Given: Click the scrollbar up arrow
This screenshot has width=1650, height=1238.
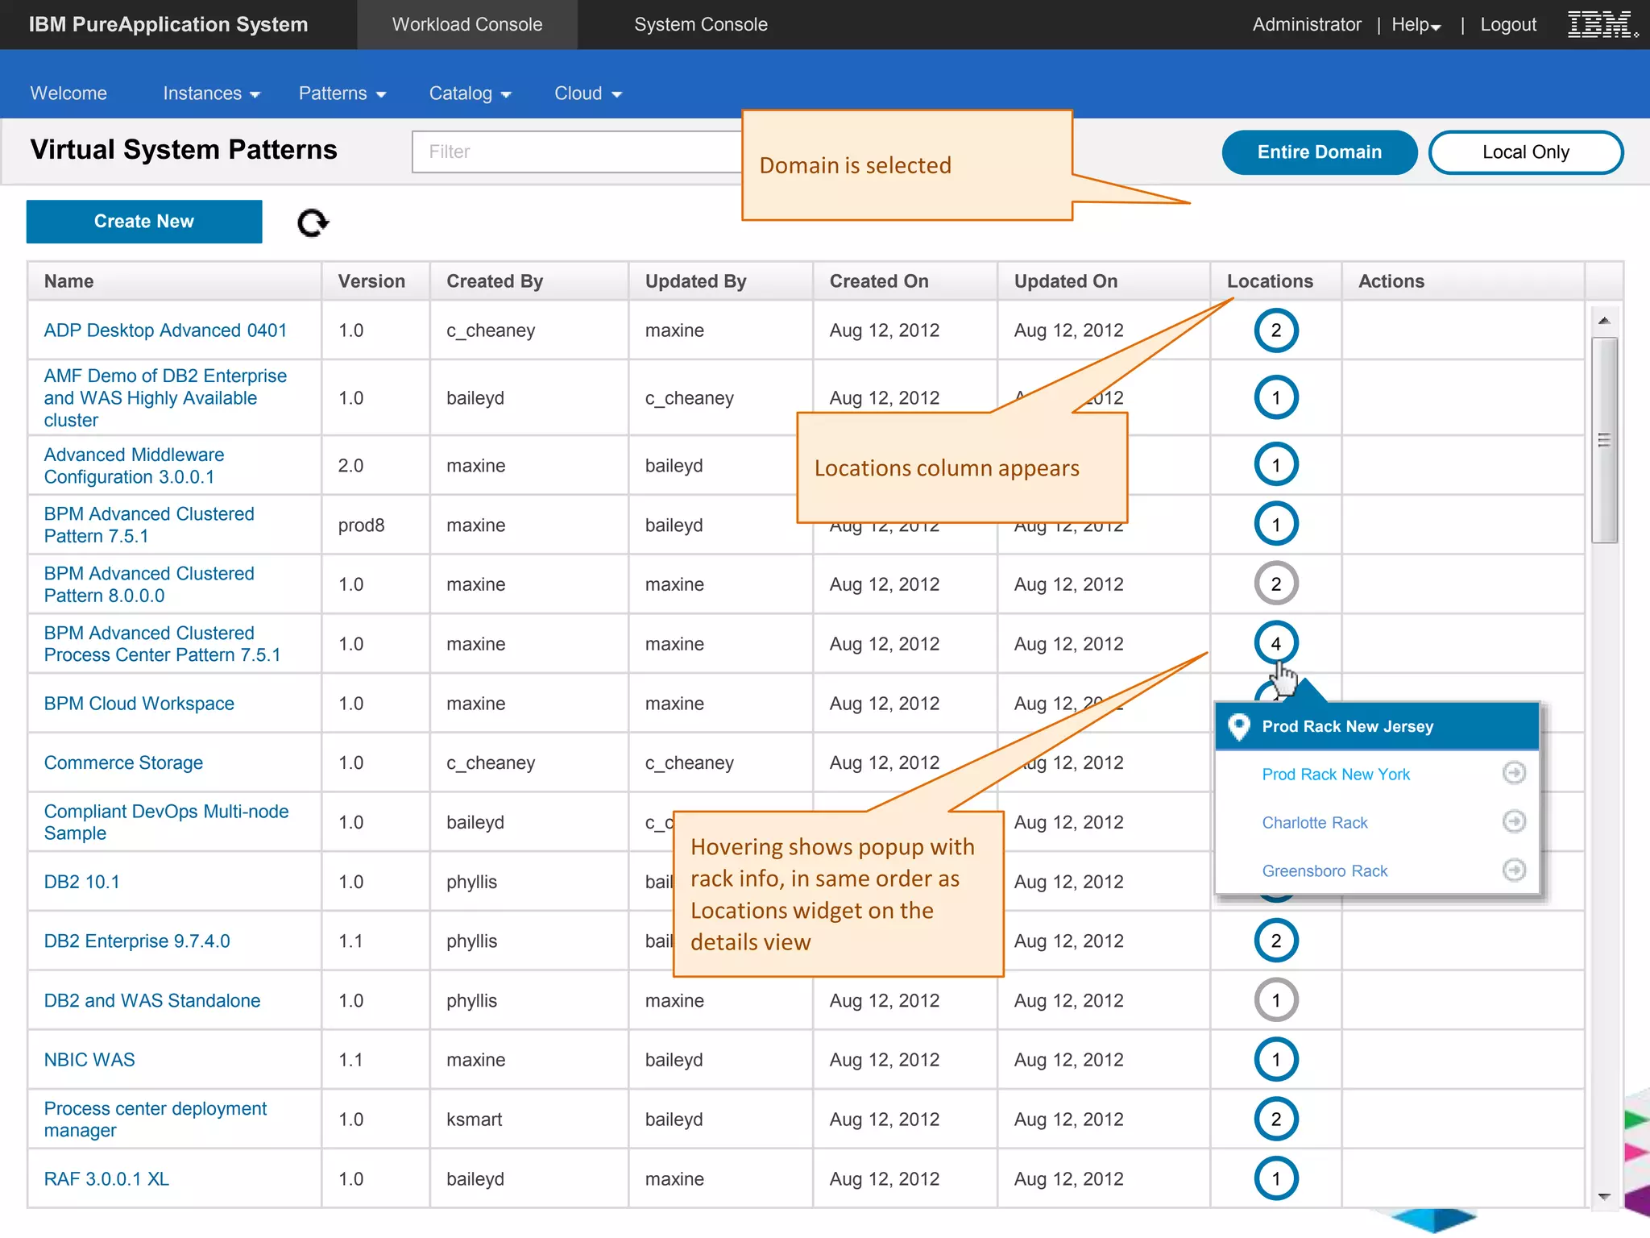Looking at the screenshot, I should click(x=1604, y=321).
